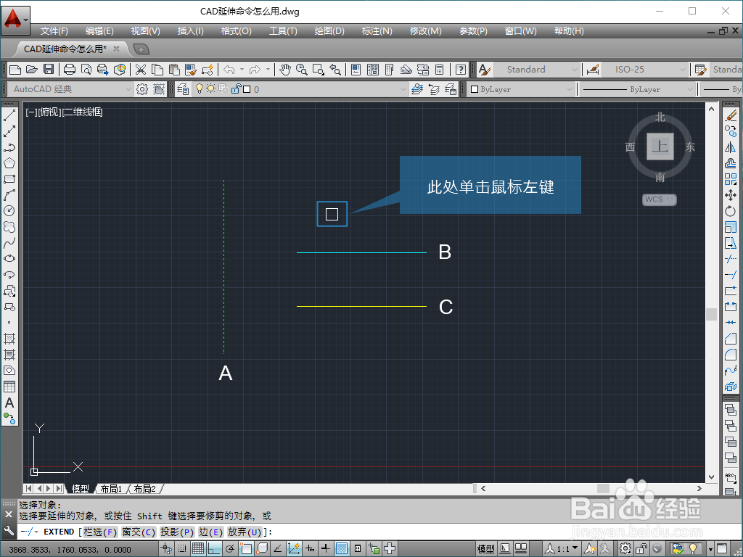The width and height of the screenshot is (743, 557).
Task: Toggle Snap Mode in status bar
Action: pos(182,548)
